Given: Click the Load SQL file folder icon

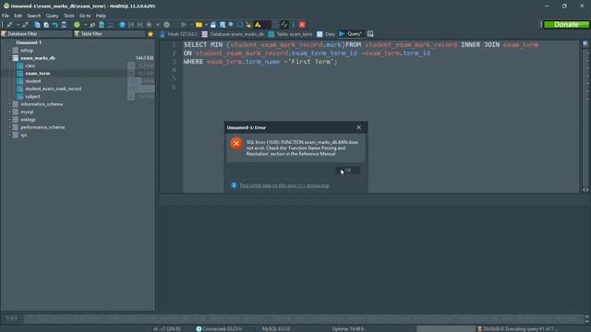Looking at the screenshot, I should (199, 25).
